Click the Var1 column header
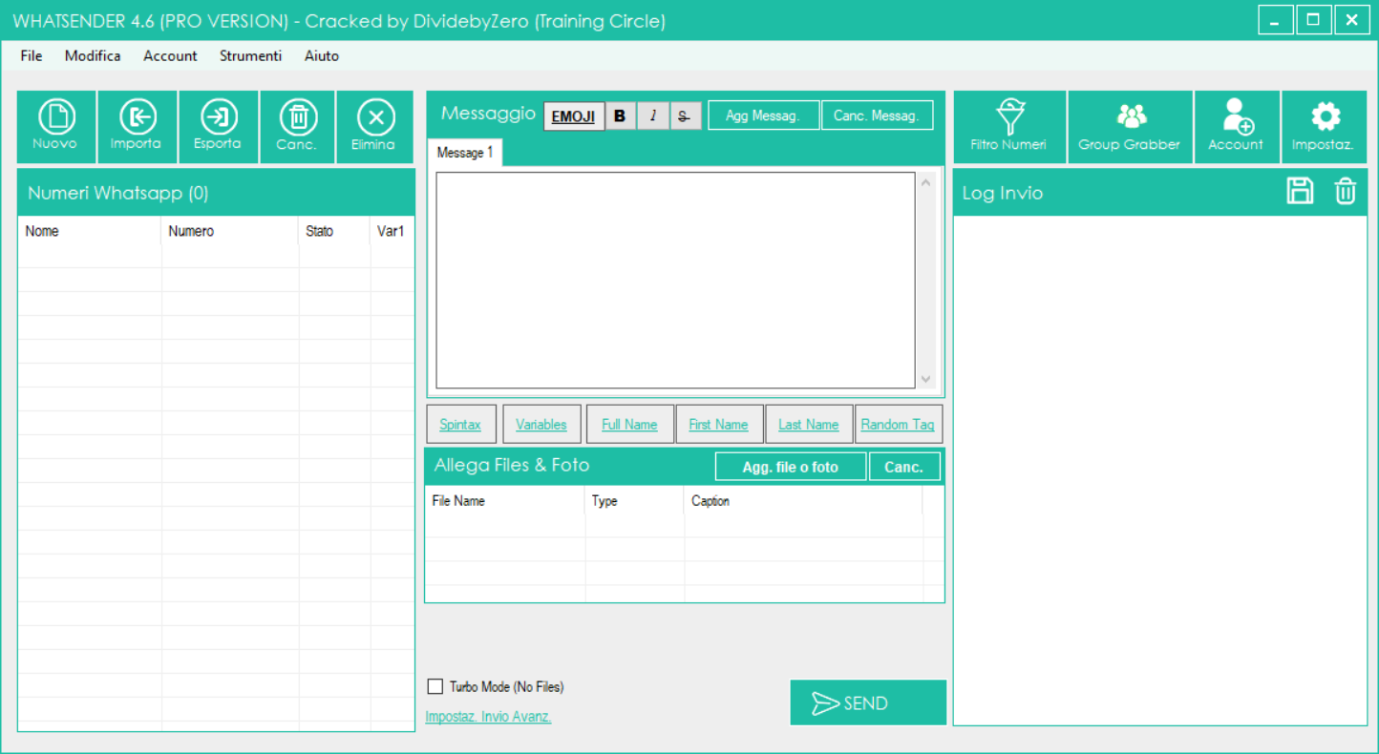The width and height of the screenshot is (1379, 754). [392, 231]
